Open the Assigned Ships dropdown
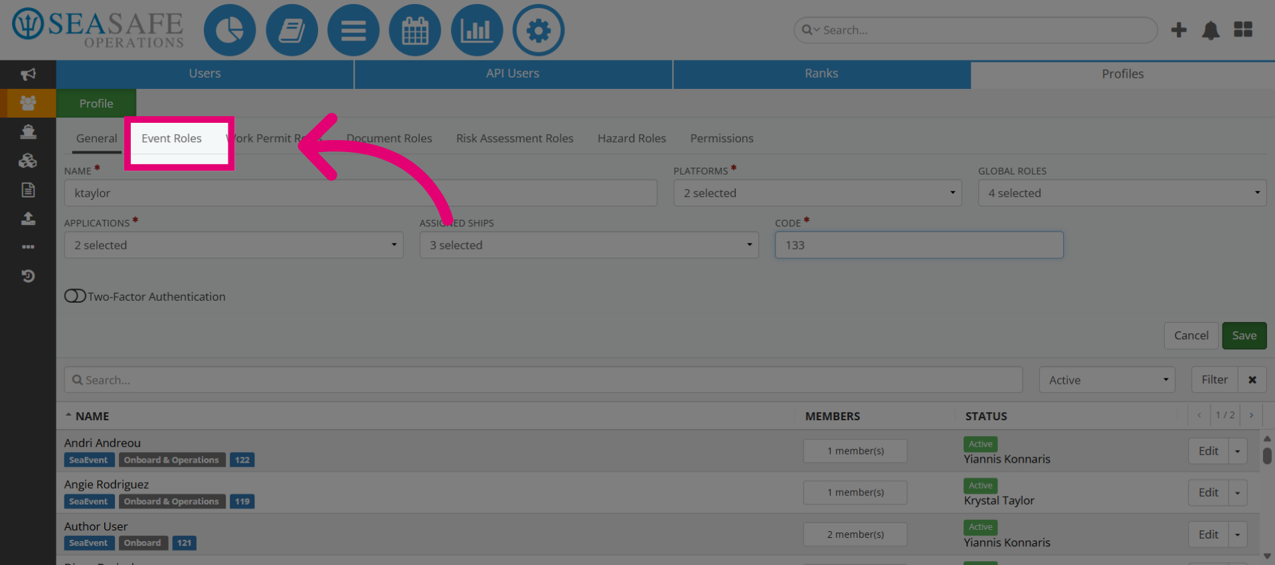1275x565 pixels. coord(589,245)
